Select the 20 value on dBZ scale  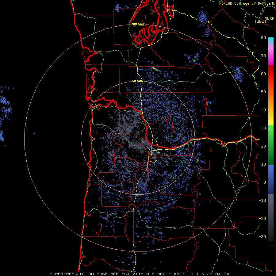coord(263,146)
